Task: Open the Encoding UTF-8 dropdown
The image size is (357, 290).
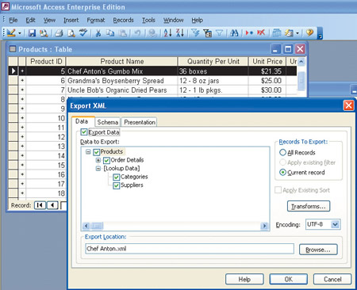Action: point(335,224)
